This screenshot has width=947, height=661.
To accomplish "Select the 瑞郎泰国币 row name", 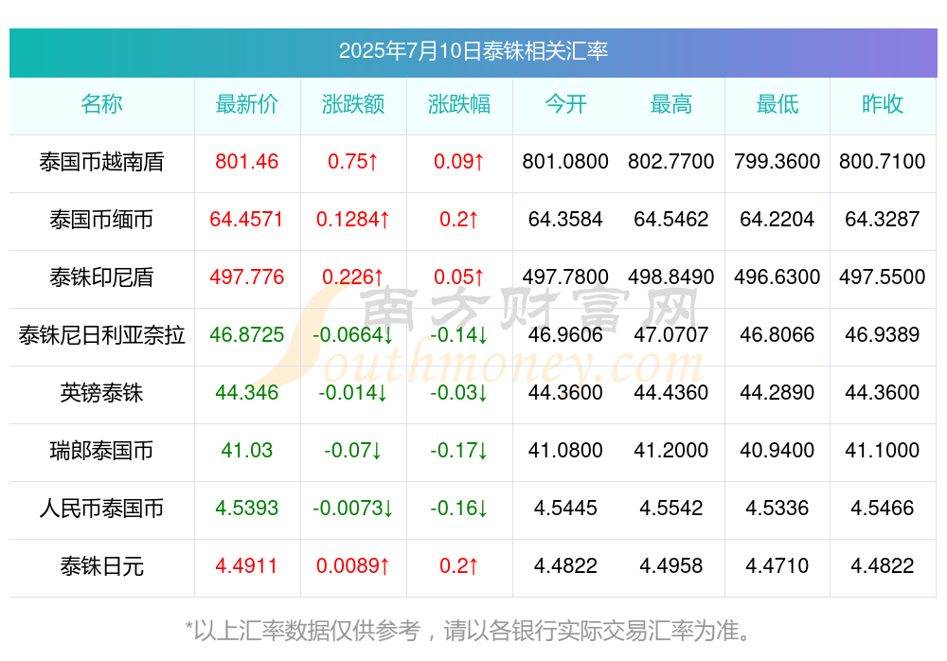I will point(101,451).
